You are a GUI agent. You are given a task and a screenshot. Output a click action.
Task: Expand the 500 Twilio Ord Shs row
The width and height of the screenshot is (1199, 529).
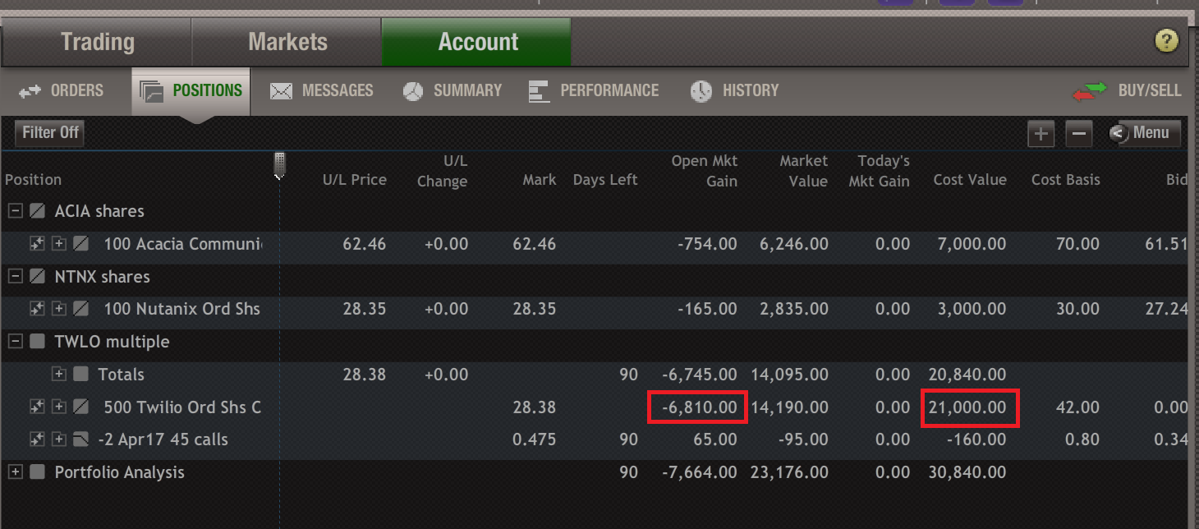point(59,407)
